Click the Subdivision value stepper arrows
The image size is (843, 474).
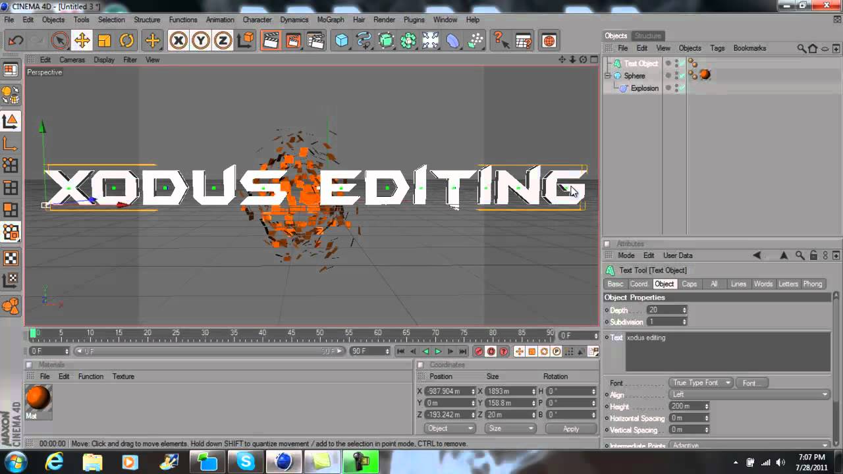(684, 322)
